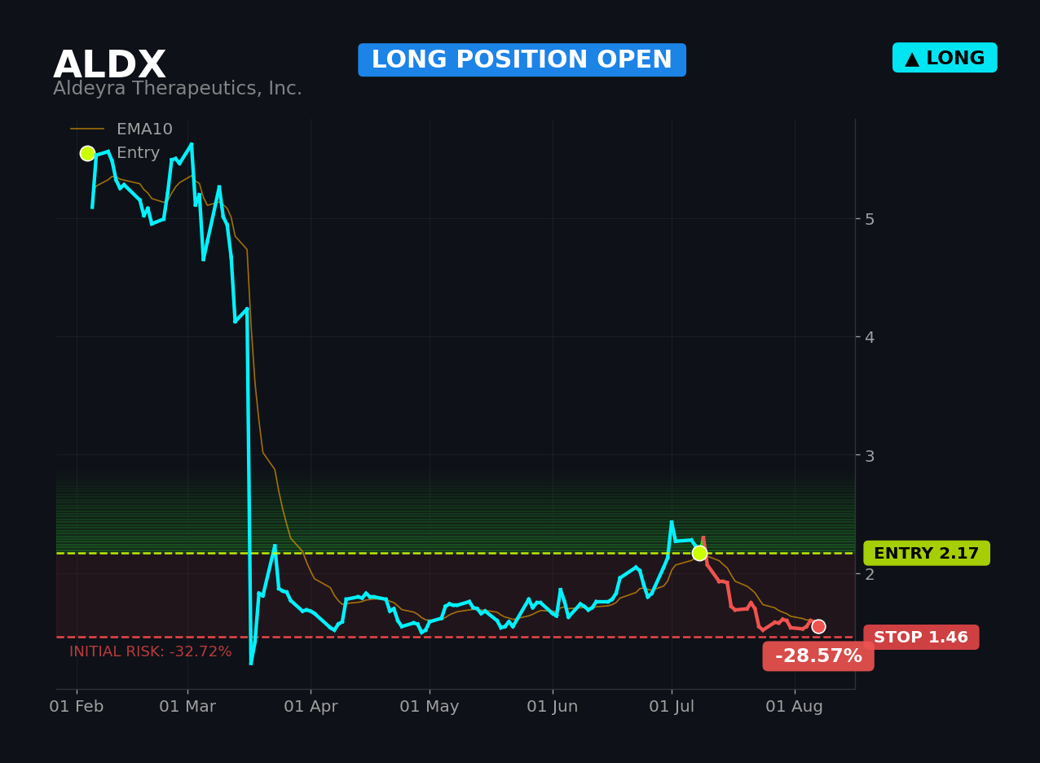Select the Entry legend entry
The height and width of the screenshot is (763, 1040).
pos(120,153)
